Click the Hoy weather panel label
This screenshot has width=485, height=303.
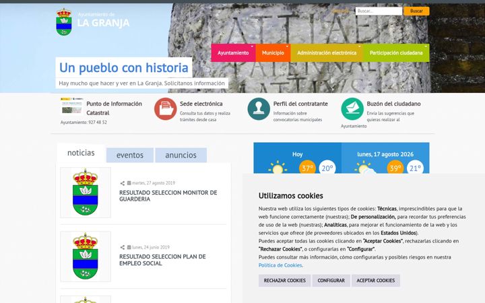tap(297, 154)
